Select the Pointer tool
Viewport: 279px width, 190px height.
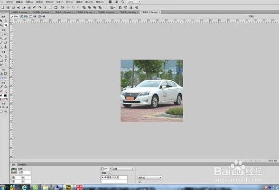[1, 21]
